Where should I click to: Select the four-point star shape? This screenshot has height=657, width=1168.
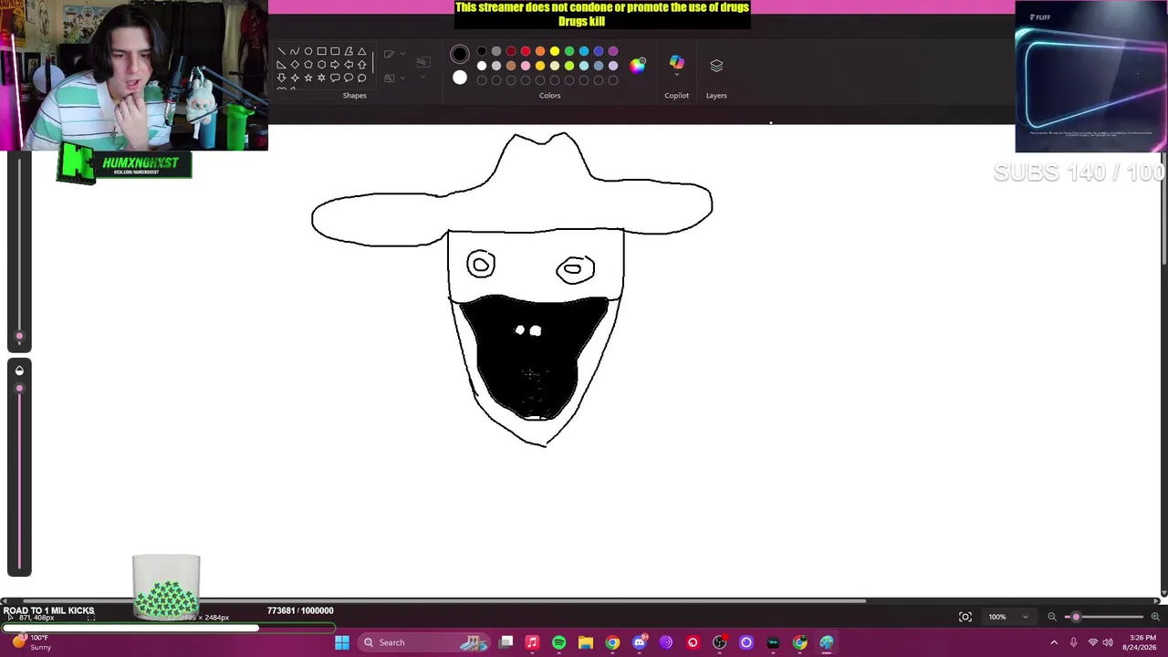(295, 78)
